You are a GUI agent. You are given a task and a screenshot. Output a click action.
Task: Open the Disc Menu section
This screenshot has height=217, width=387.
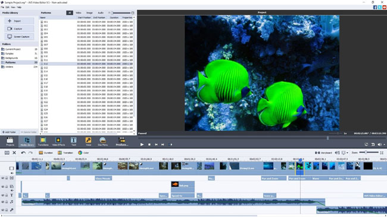(x=102, y=142)
